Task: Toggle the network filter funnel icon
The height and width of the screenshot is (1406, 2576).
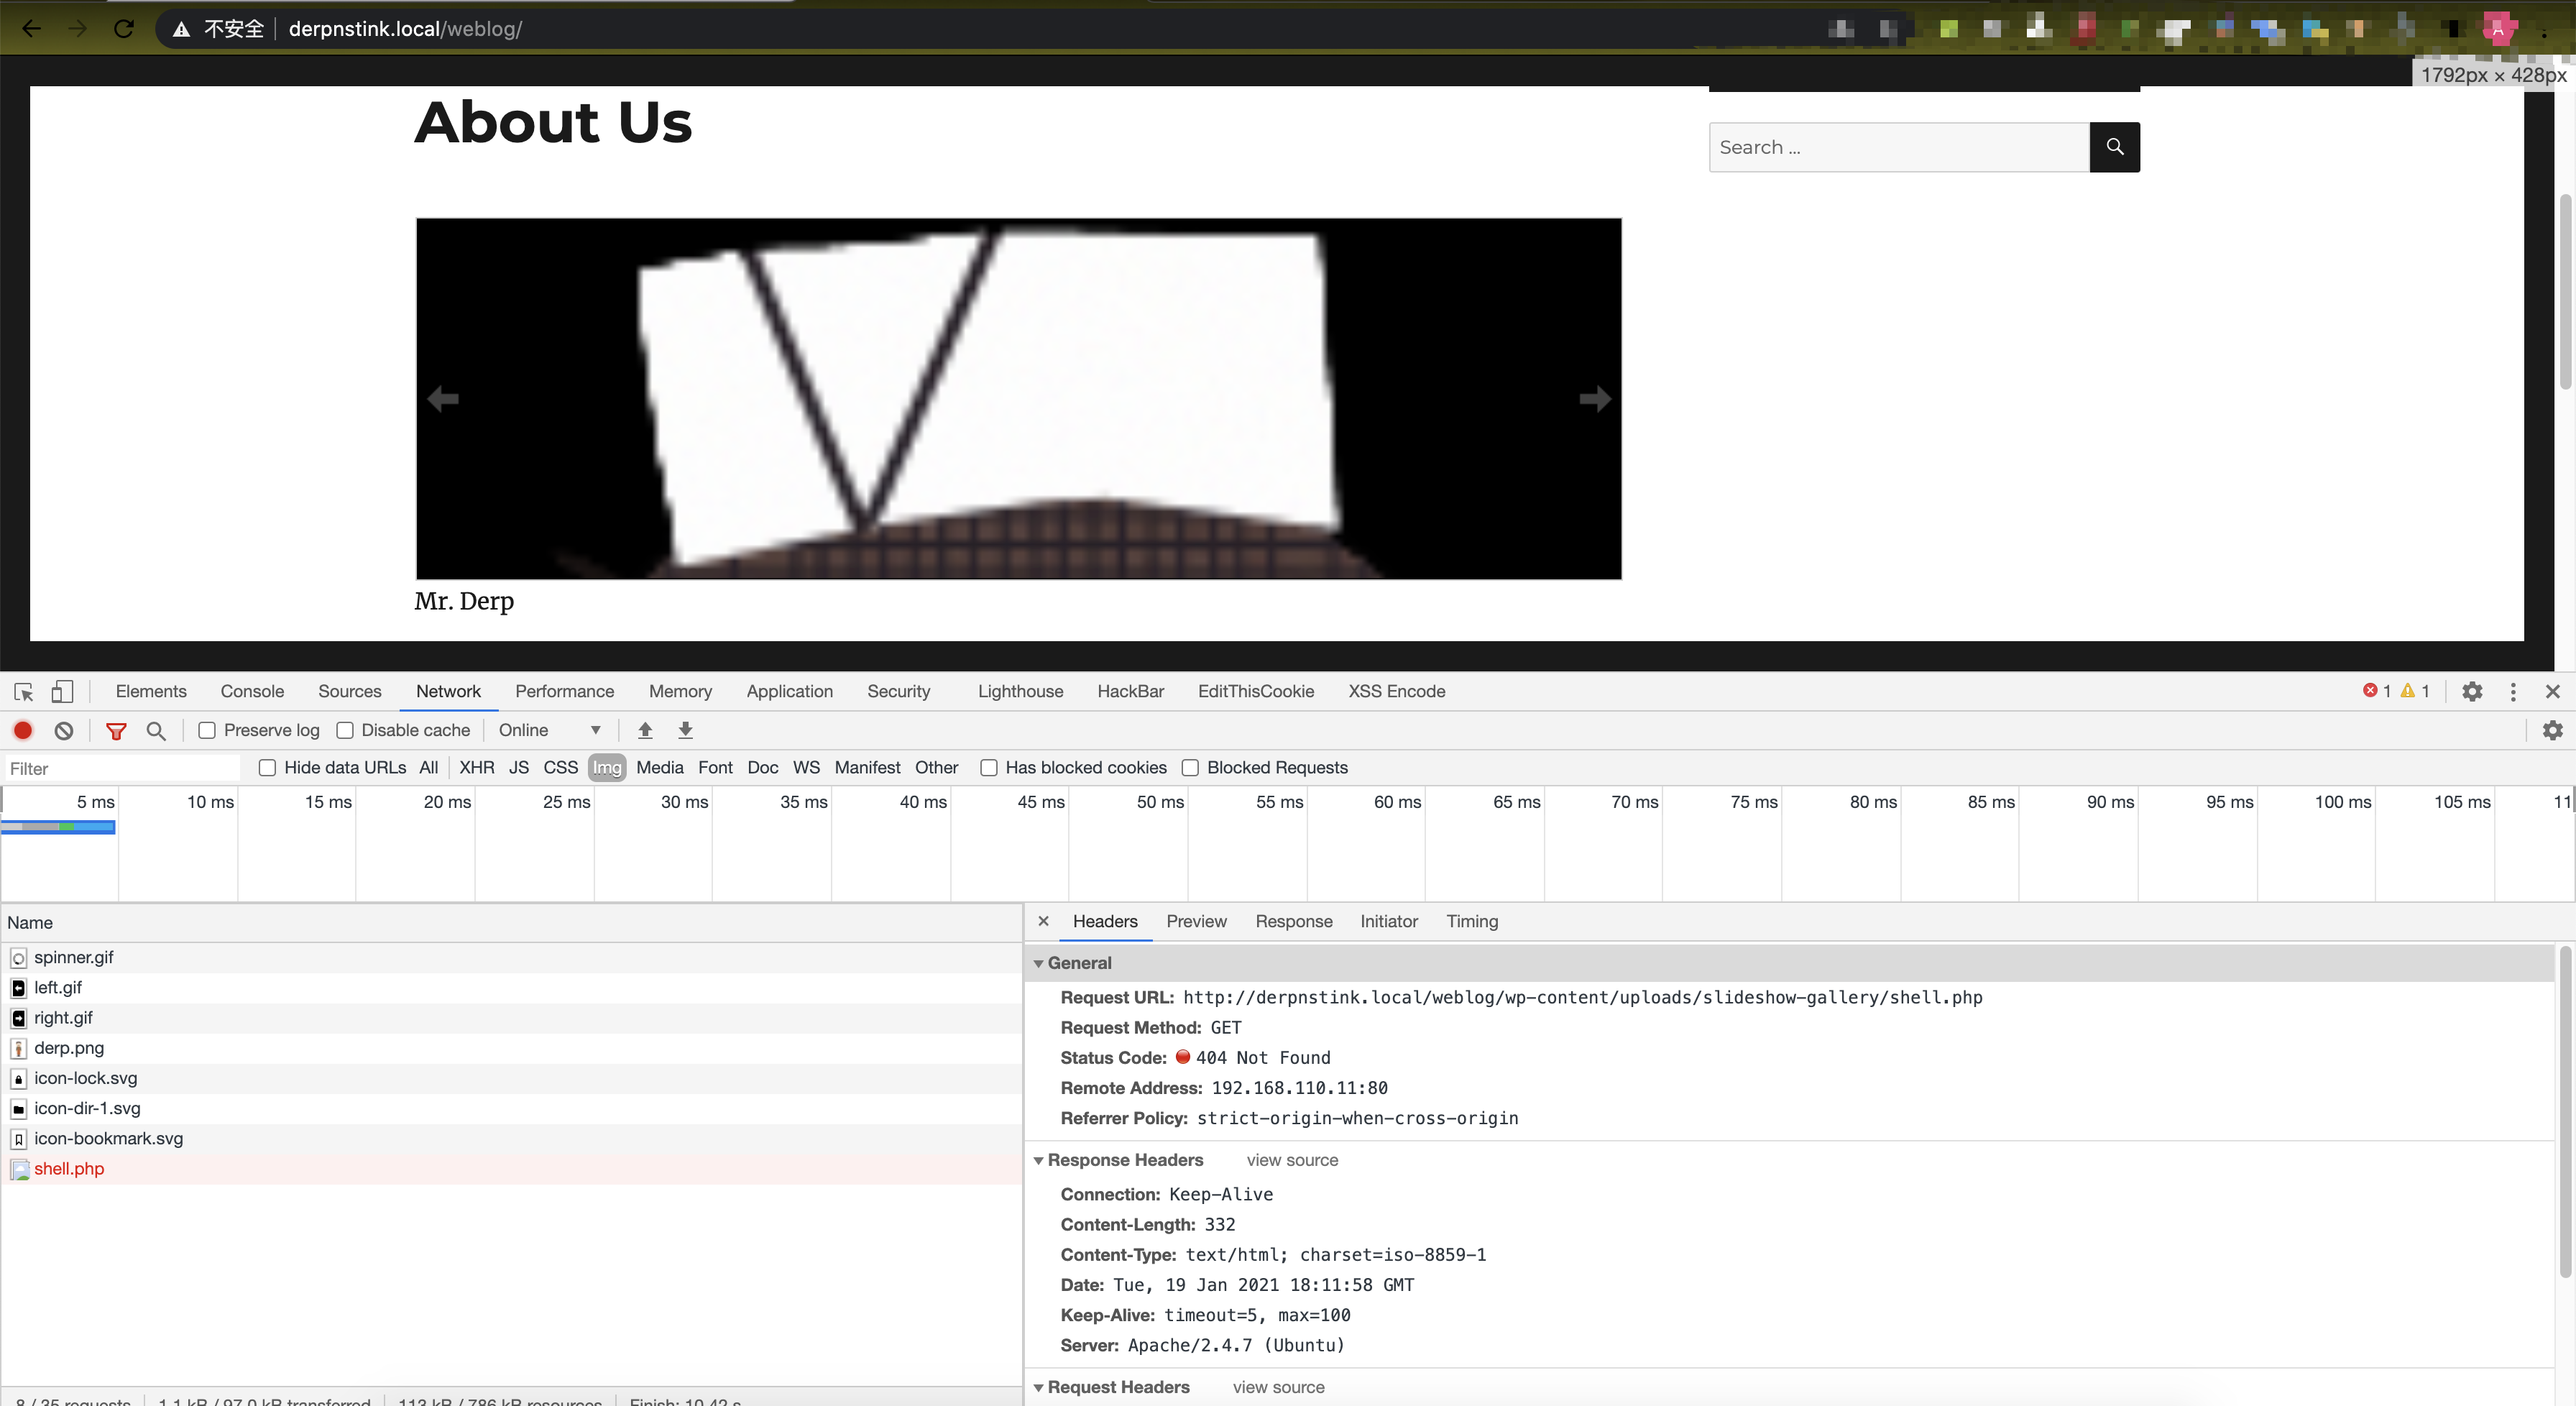Action: tap(116, 731)
